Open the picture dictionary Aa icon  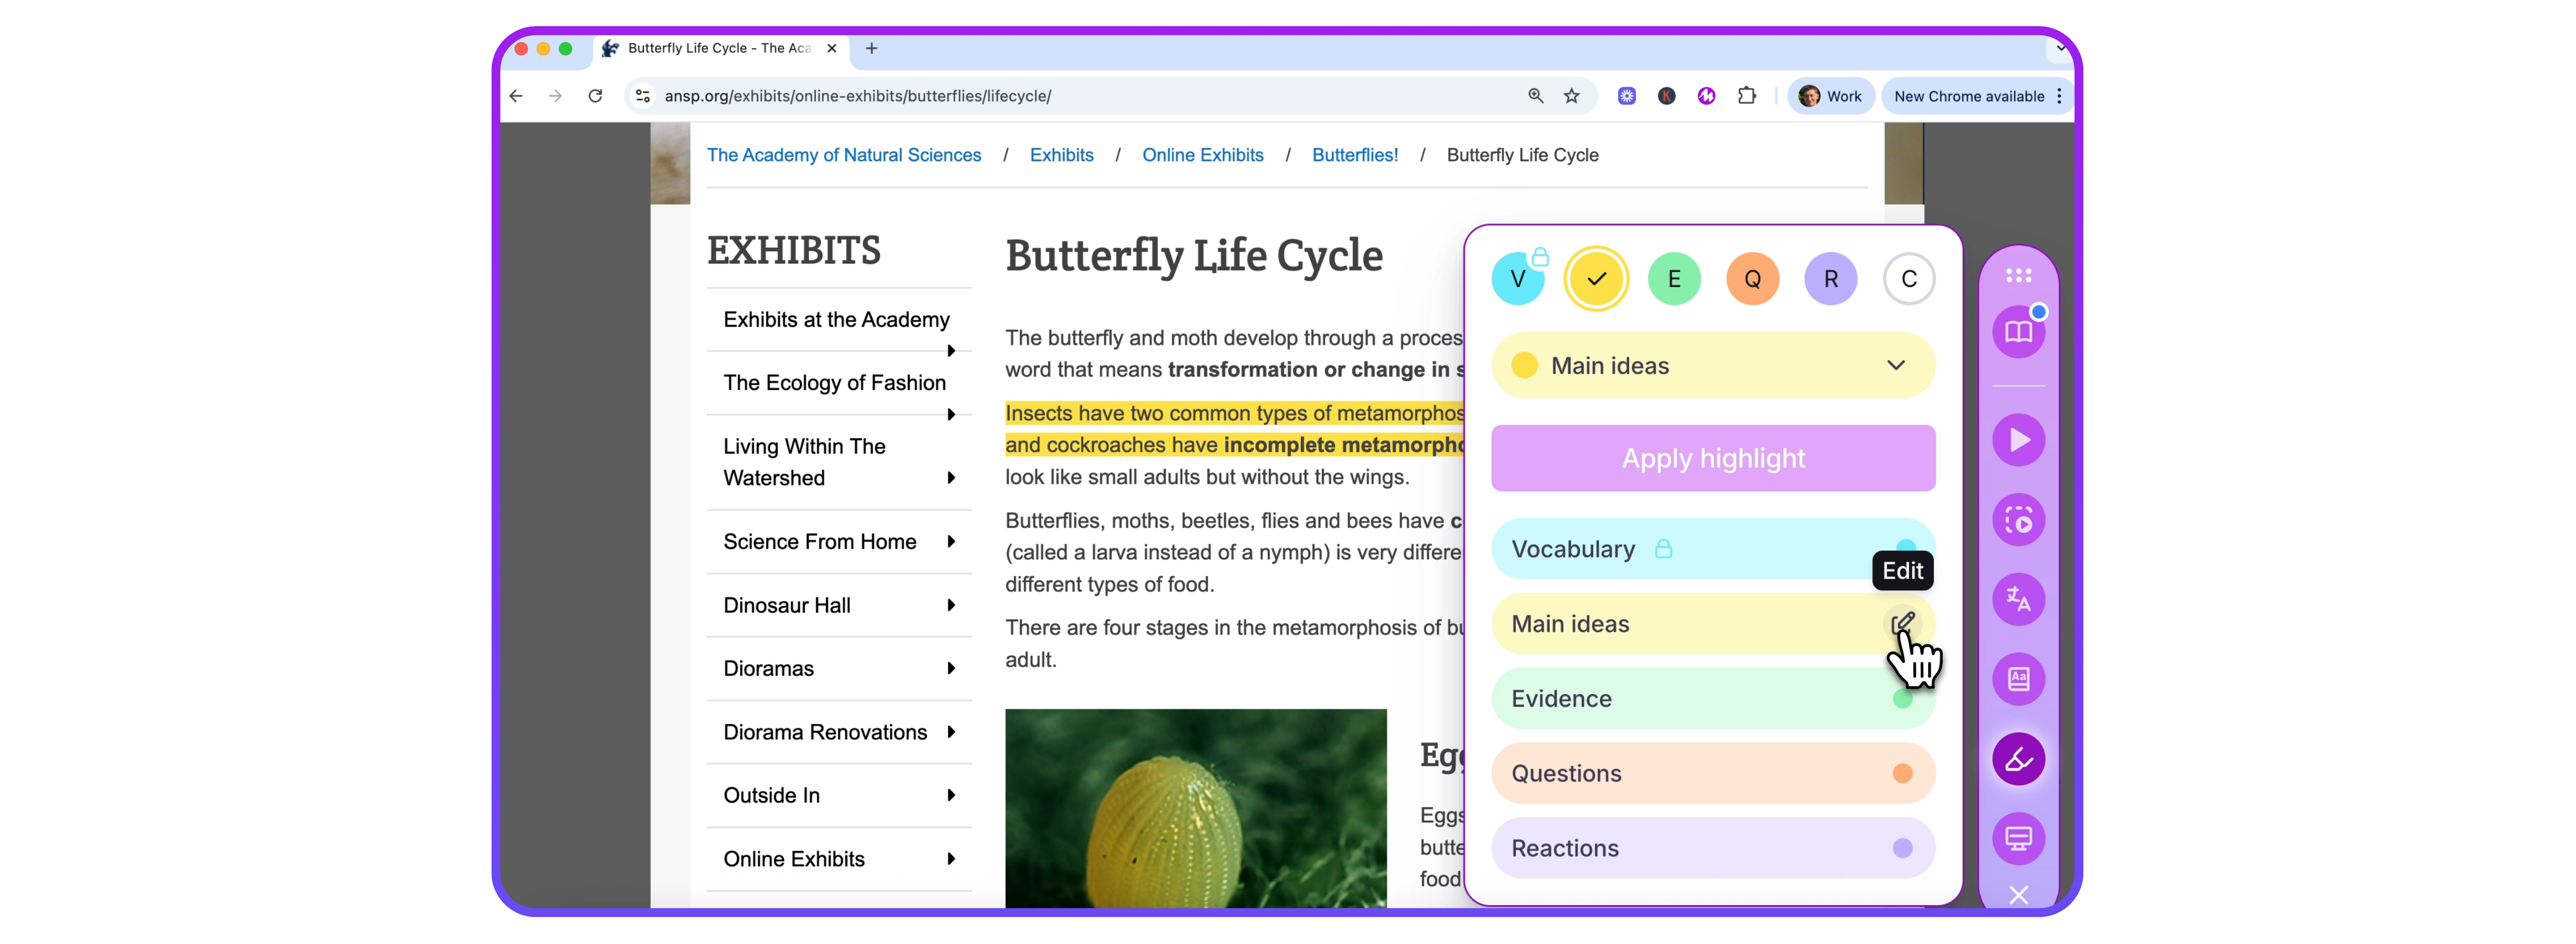point(2018,679)
